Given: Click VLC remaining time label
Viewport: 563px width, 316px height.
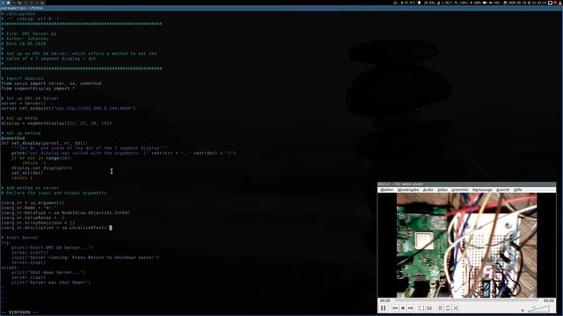Looking at the screenshot, I should (548, 300).
